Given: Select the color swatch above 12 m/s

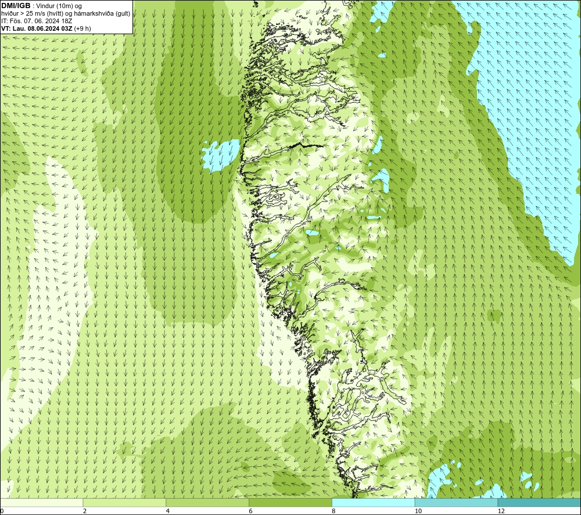Looking at the screenshot, I should coord(540,502).
